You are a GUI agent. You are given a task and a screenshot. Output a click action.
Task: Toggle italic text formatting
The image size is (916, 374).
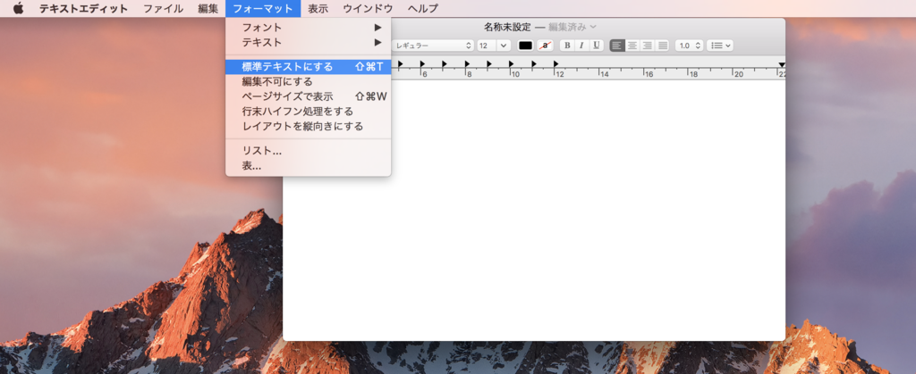(x=581, y=46)
